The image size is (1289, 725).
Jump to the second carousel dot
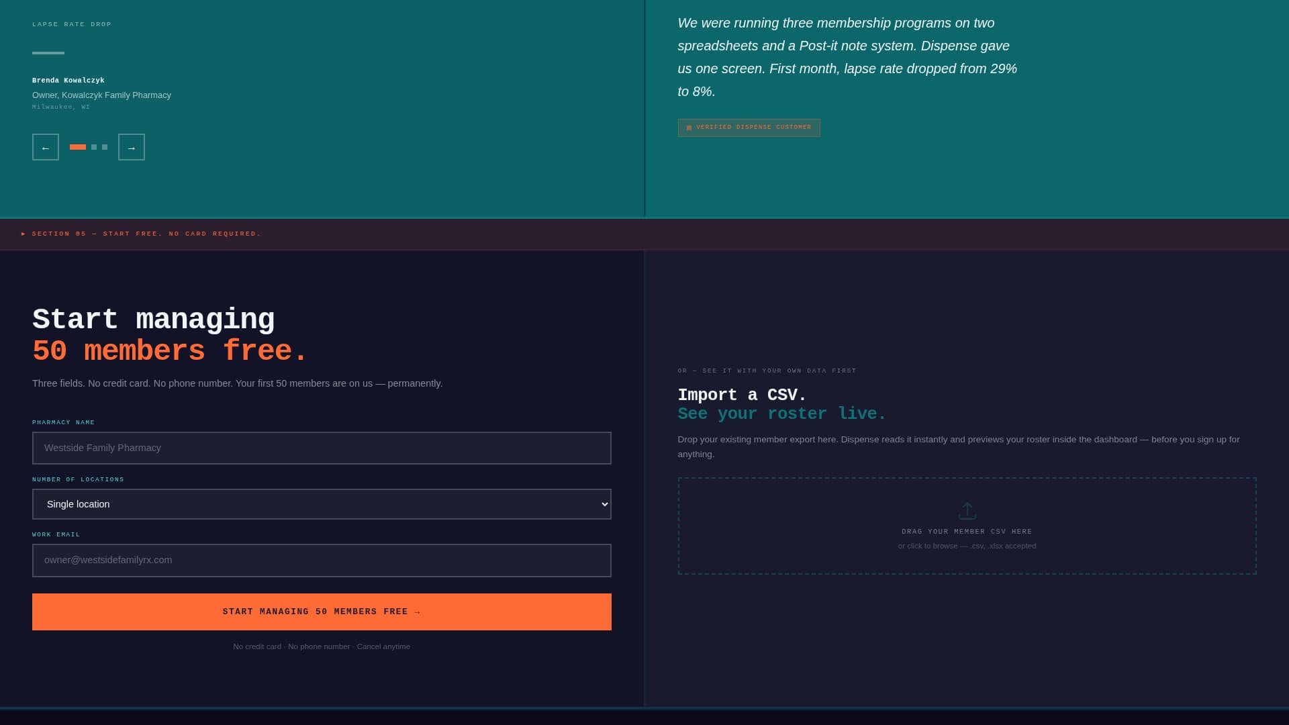click(x=94, y=147)
